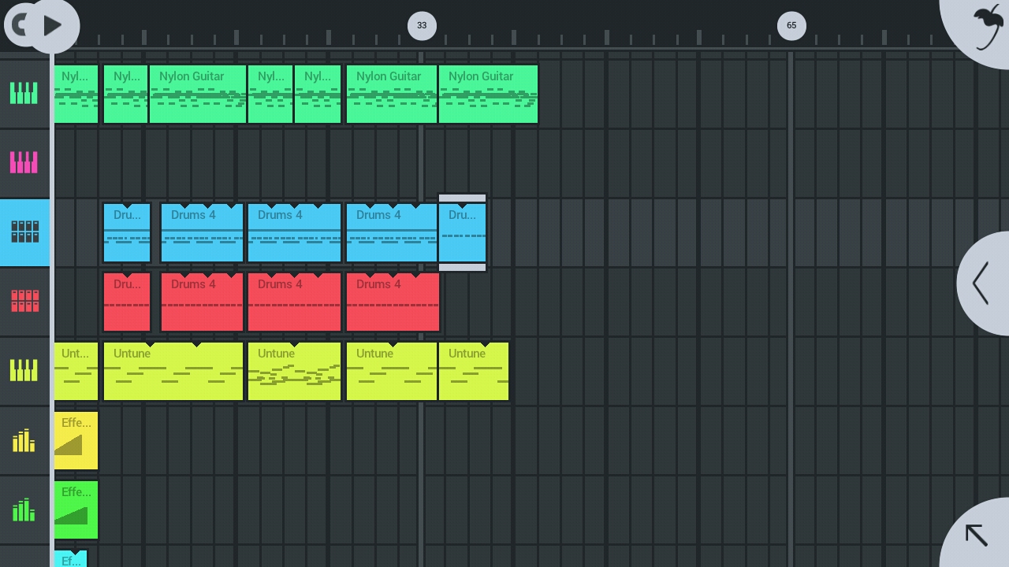The width and height of the screenshot is (1009, 567).
Task: Select the yellow effects automation track icon
Action: click(x=24, y=440)
